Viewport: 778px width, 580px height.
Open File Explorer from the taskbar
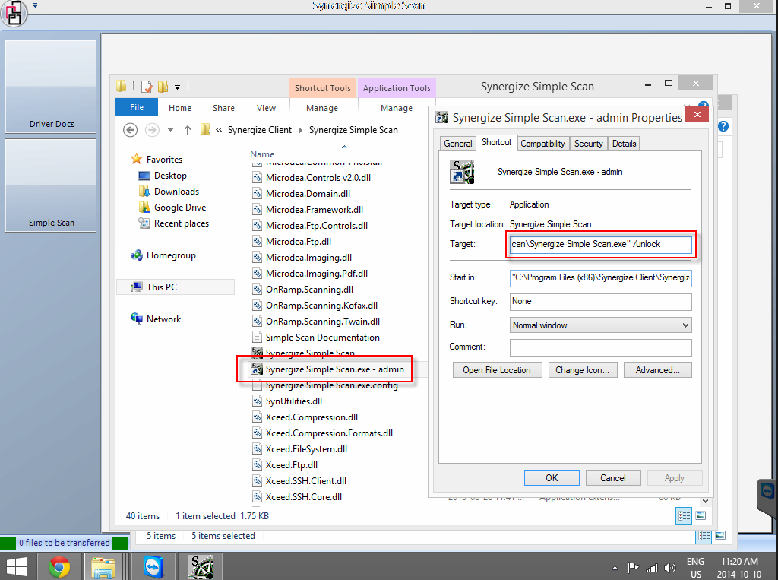[103, 566]
